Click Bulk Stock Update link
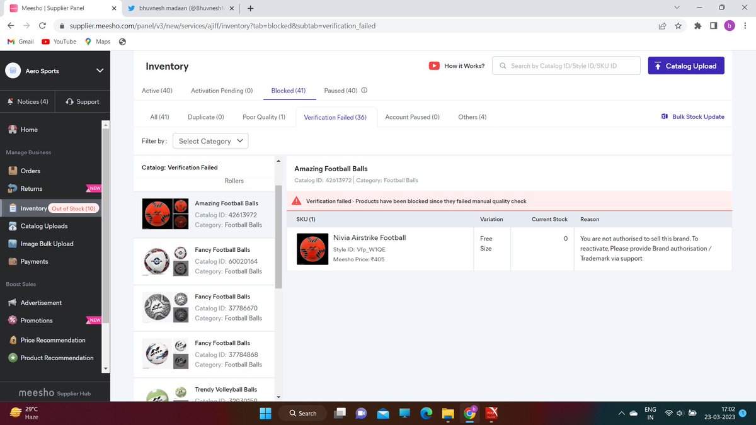Viewport: 756px width, 425px height. tap(693, 116)
